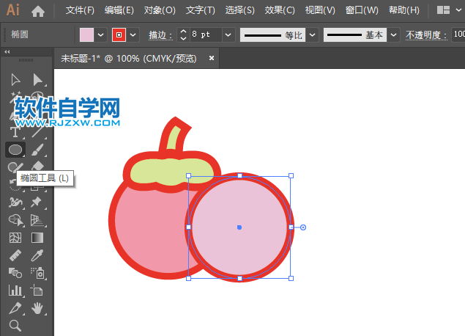Click the Ai application logo
465x336 pixels.
(x=13, y=10)
